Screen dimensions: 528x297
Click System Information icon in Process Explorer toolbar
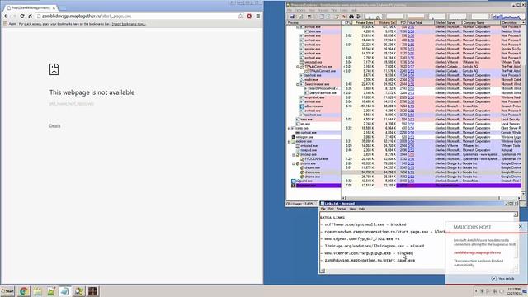pos(309,16)
